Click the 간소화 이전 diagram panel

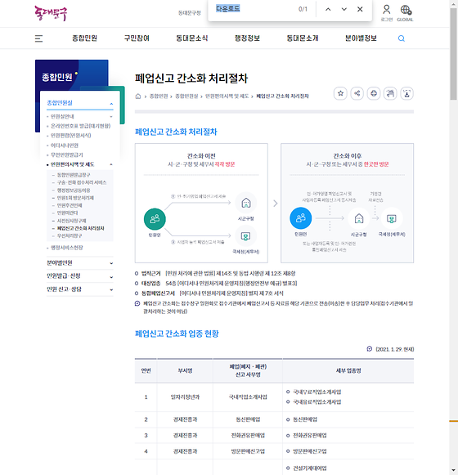tap(201, 203)
